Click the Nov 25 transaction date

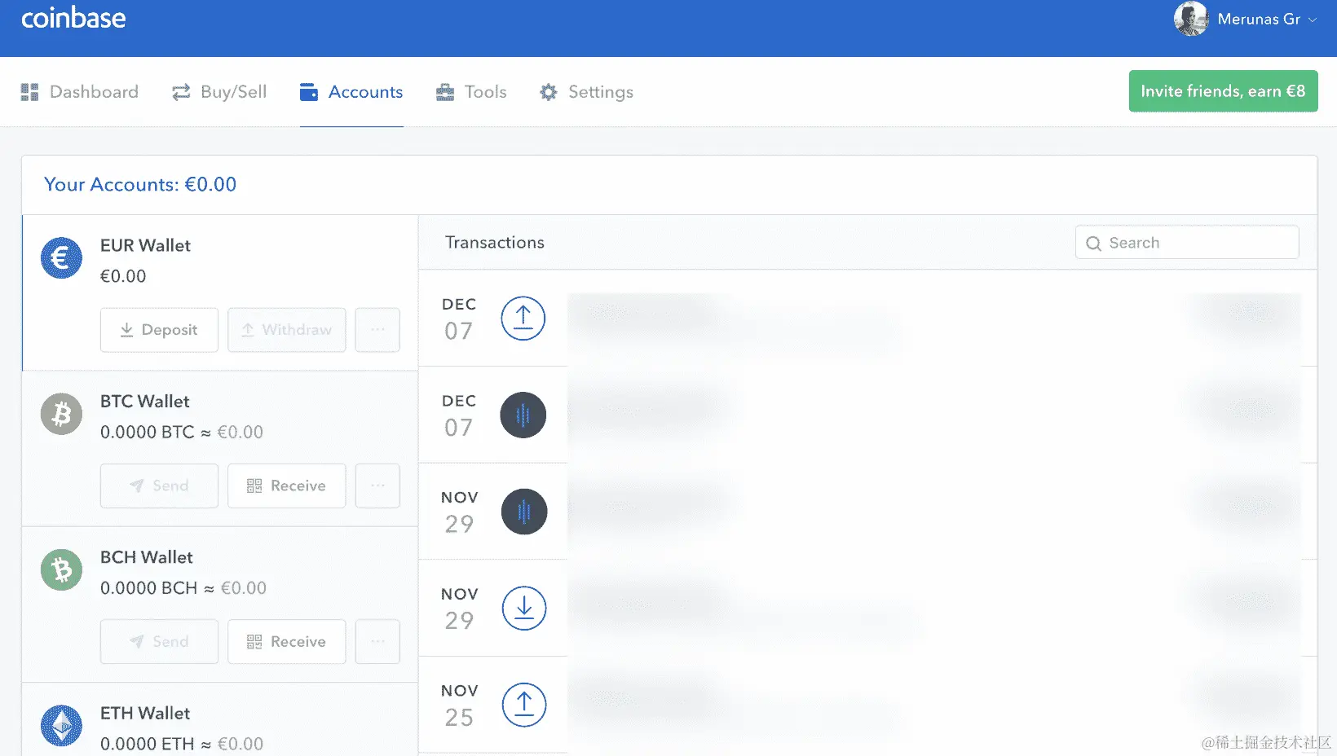point(459,705)
